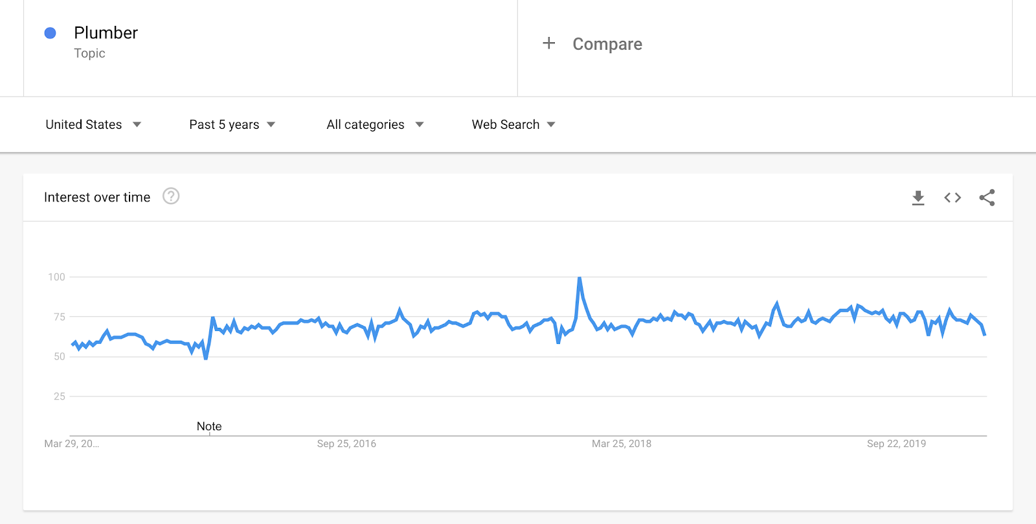This screenshot has width=1036, height=524.
Task: Click the plus icon beside Compare
Action: pyautogui.click(x=549, y=43)
